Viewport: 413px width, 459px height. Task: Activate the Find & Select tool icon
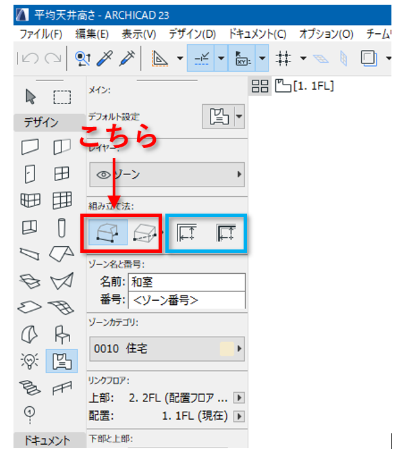[x=83, y=58]
